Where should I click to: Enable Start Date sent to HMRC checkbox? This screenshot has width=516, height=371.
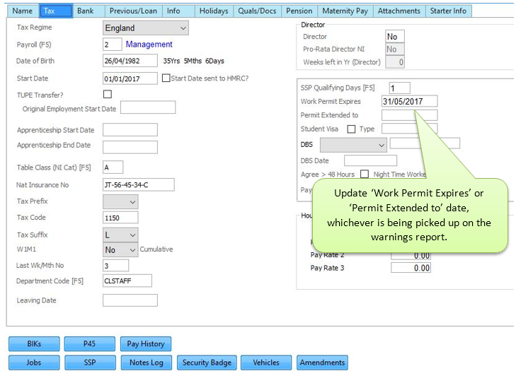[x=166, y=78]
